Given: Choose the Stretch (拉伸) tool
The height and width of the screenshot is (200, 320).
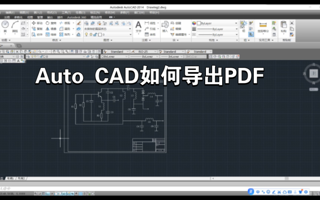Looking at the screenshot, I should [x=37, y=34].
